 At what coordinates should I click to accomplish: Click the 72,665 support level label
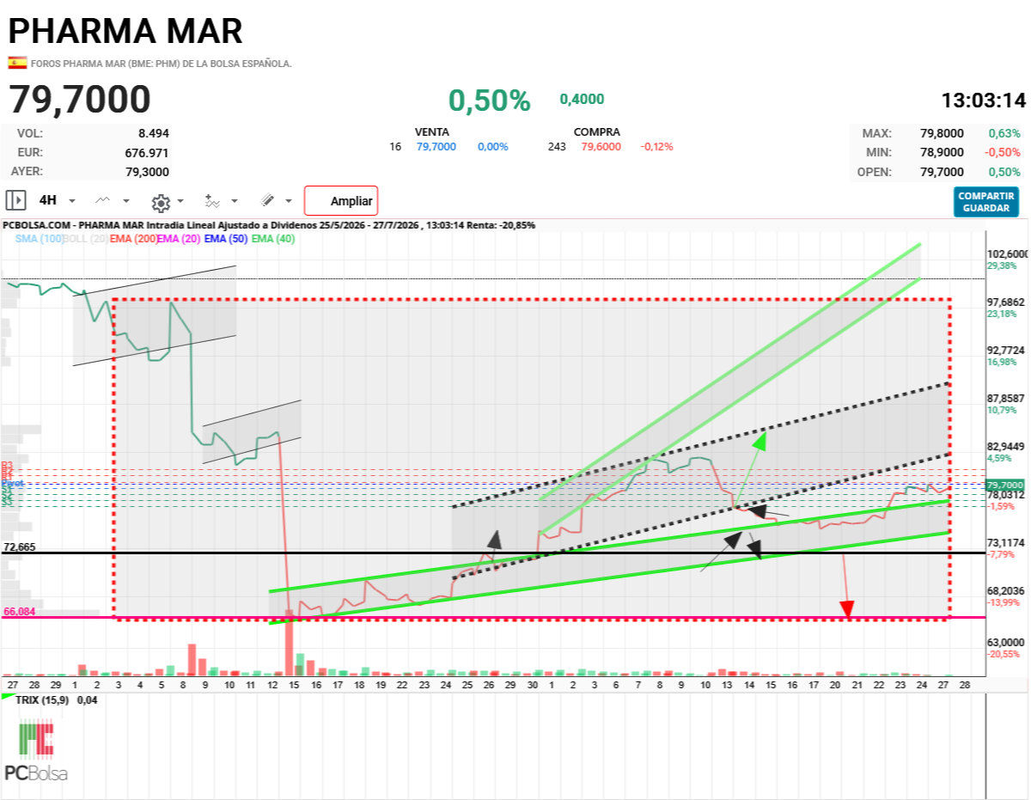click(x=19, y=547)
